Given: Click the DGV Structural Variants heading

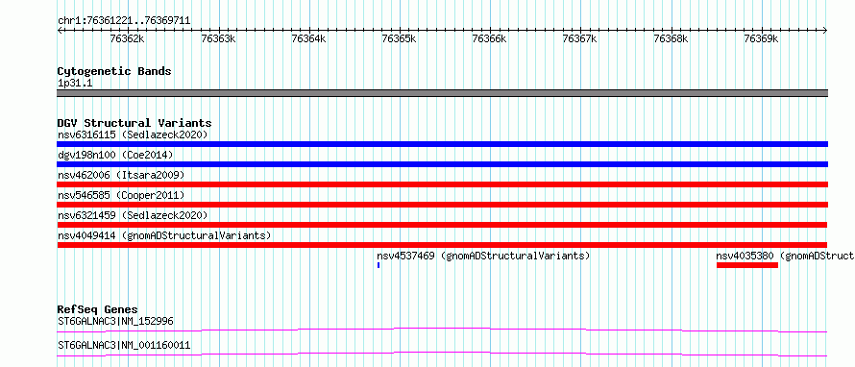Looking at the screenshot, I should click(134, 123).
